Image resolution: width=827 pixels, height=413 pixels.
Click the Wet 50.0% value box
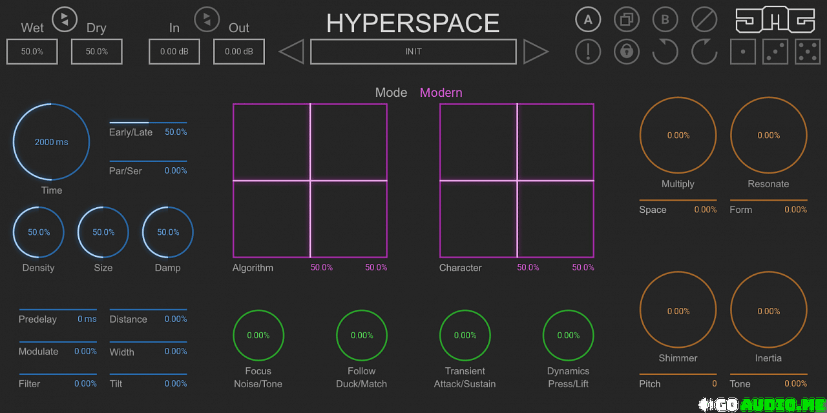pyautogui.click(x=32, y=52)
